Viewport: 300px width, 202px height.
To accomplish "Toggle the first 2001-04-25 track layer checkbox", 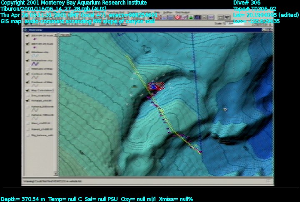I will coord(27,36).
